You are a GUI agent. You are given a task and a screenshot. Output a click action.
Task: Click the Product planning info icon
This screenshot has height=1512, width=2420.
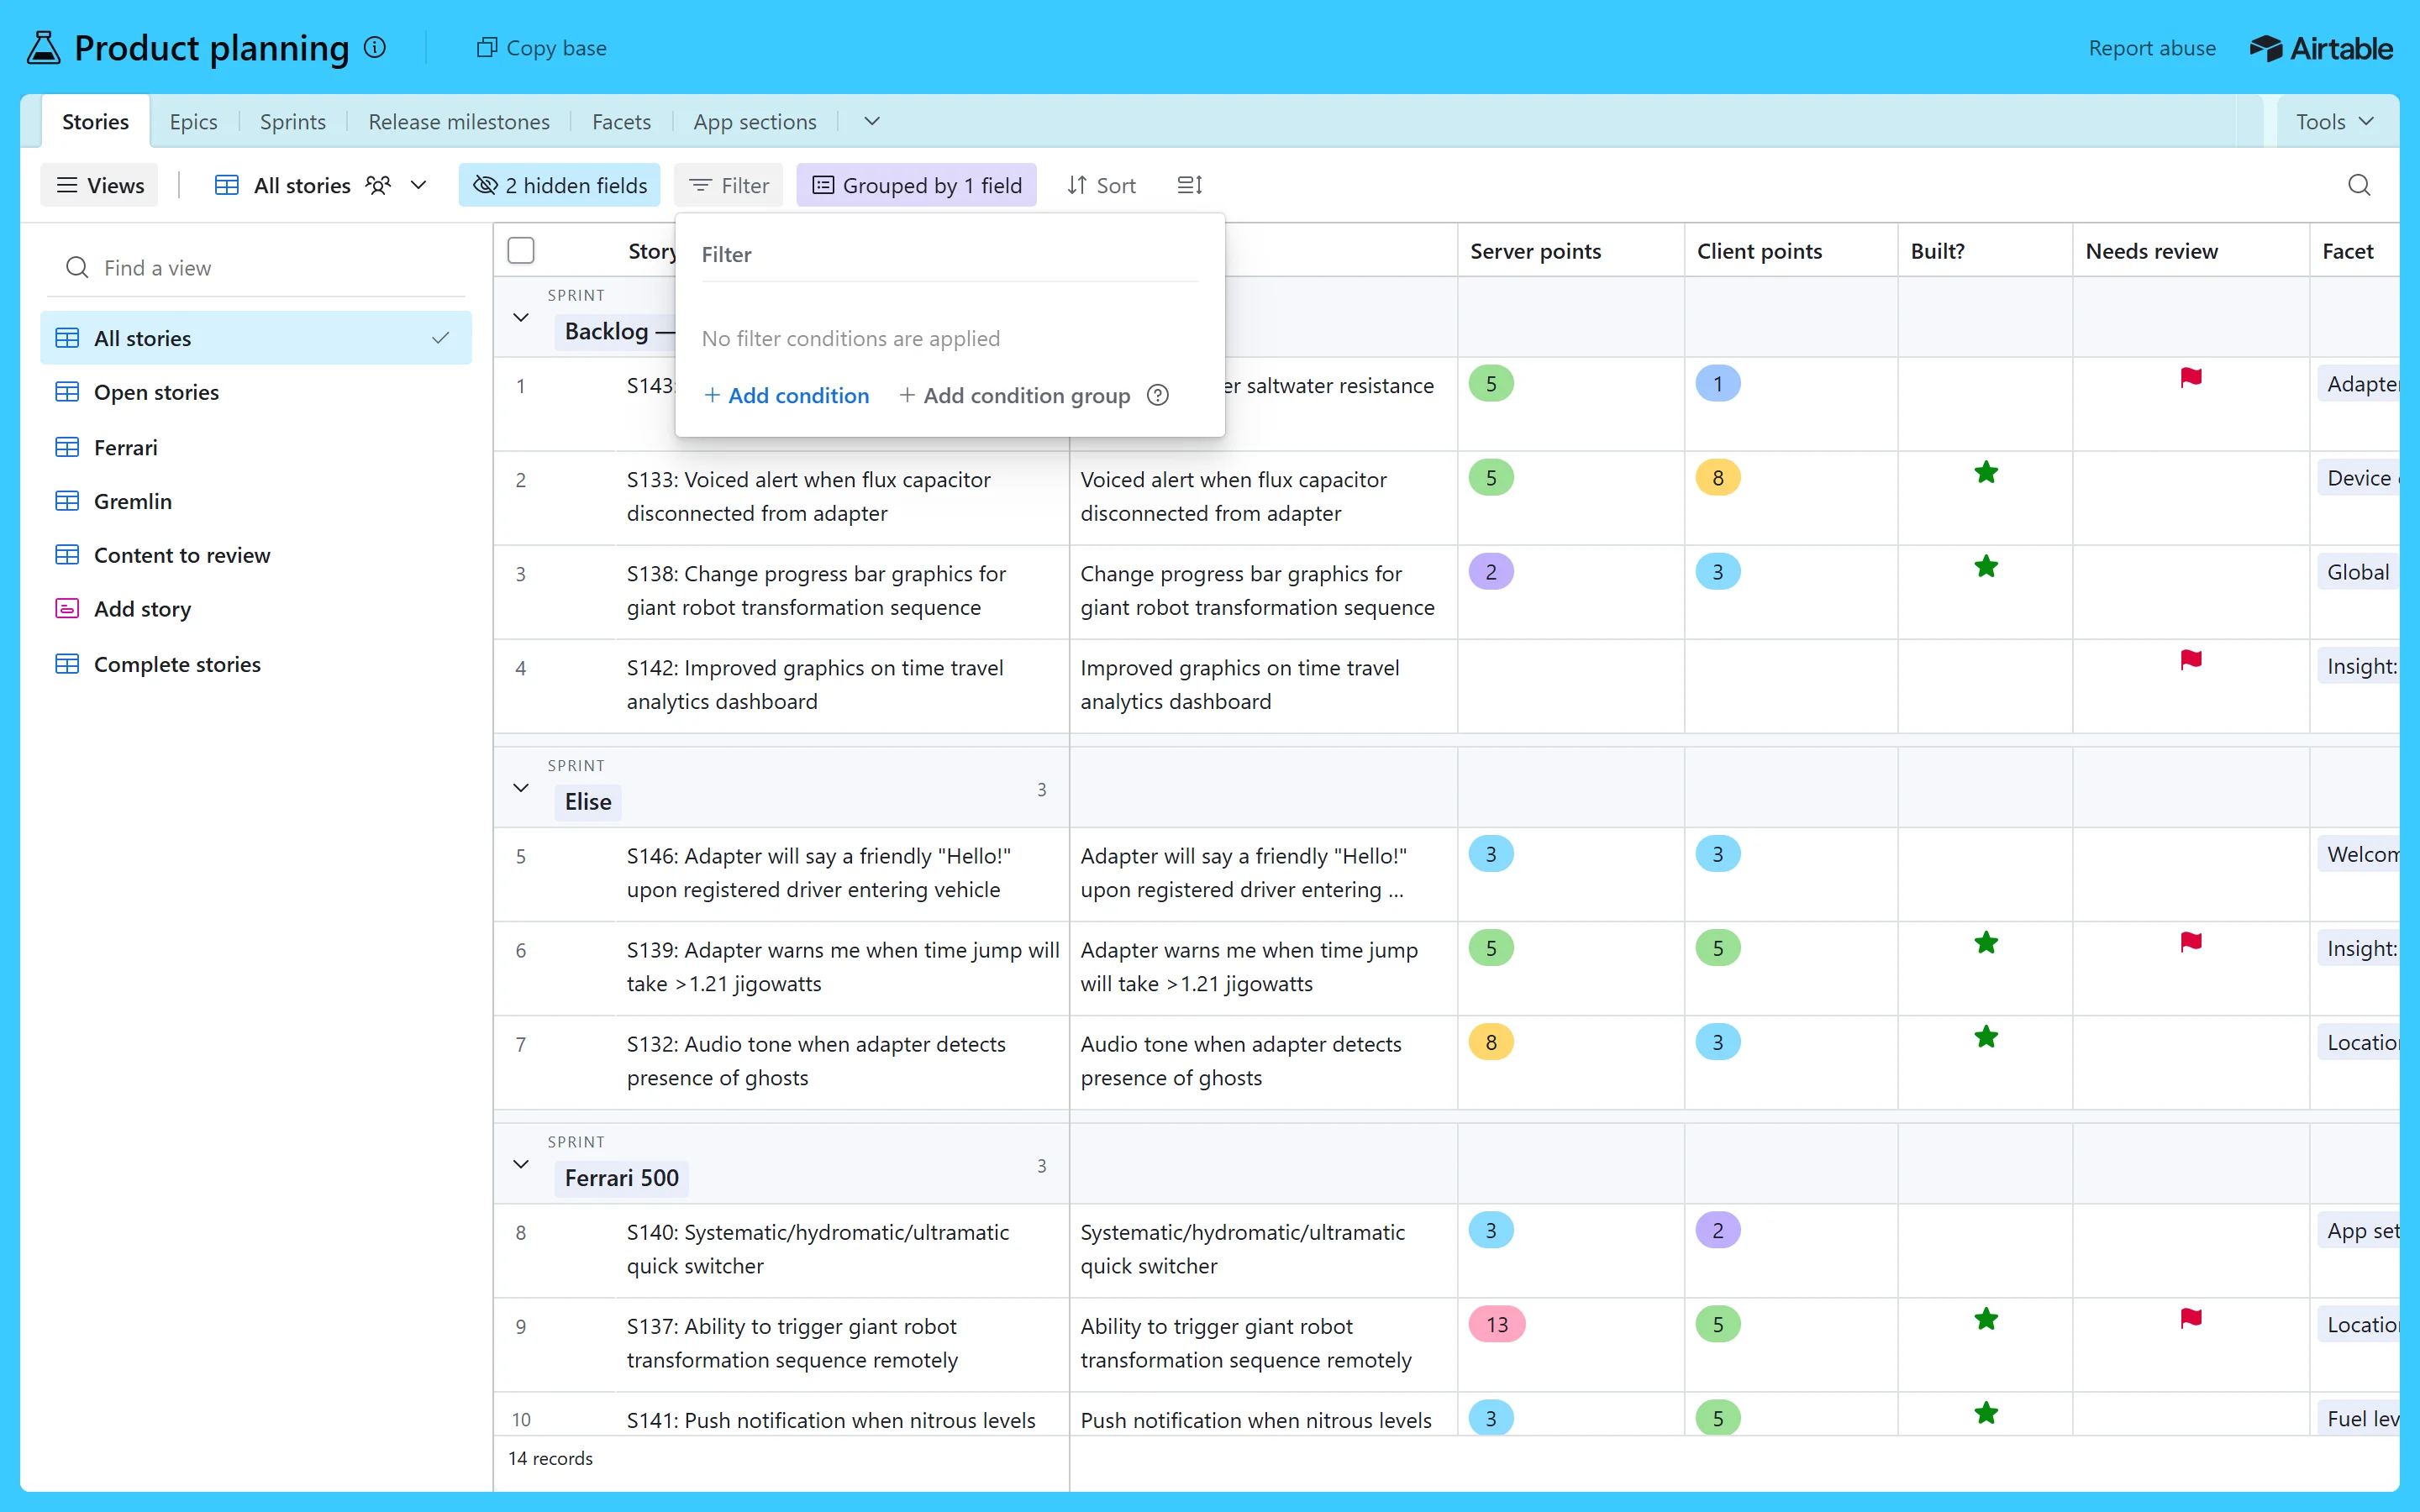[x=375, y=47]
